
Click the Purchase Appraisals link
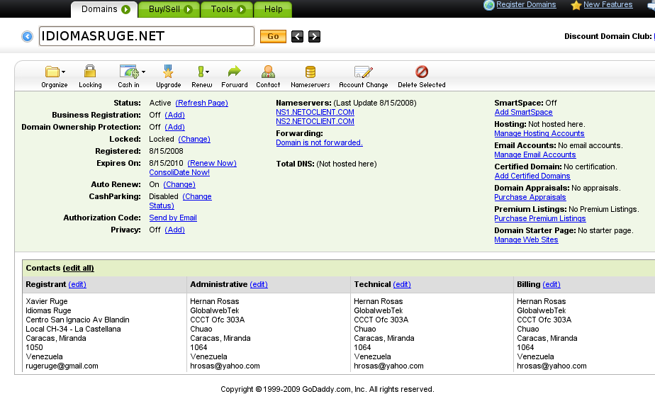click(530, 198)
